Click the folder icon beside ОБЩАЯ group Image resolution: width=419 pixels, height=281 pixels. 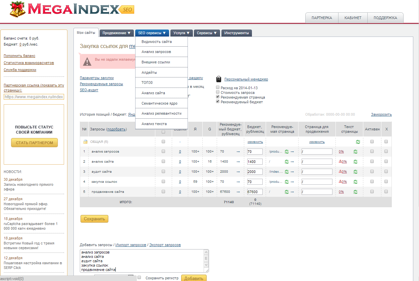pos(86,142)
